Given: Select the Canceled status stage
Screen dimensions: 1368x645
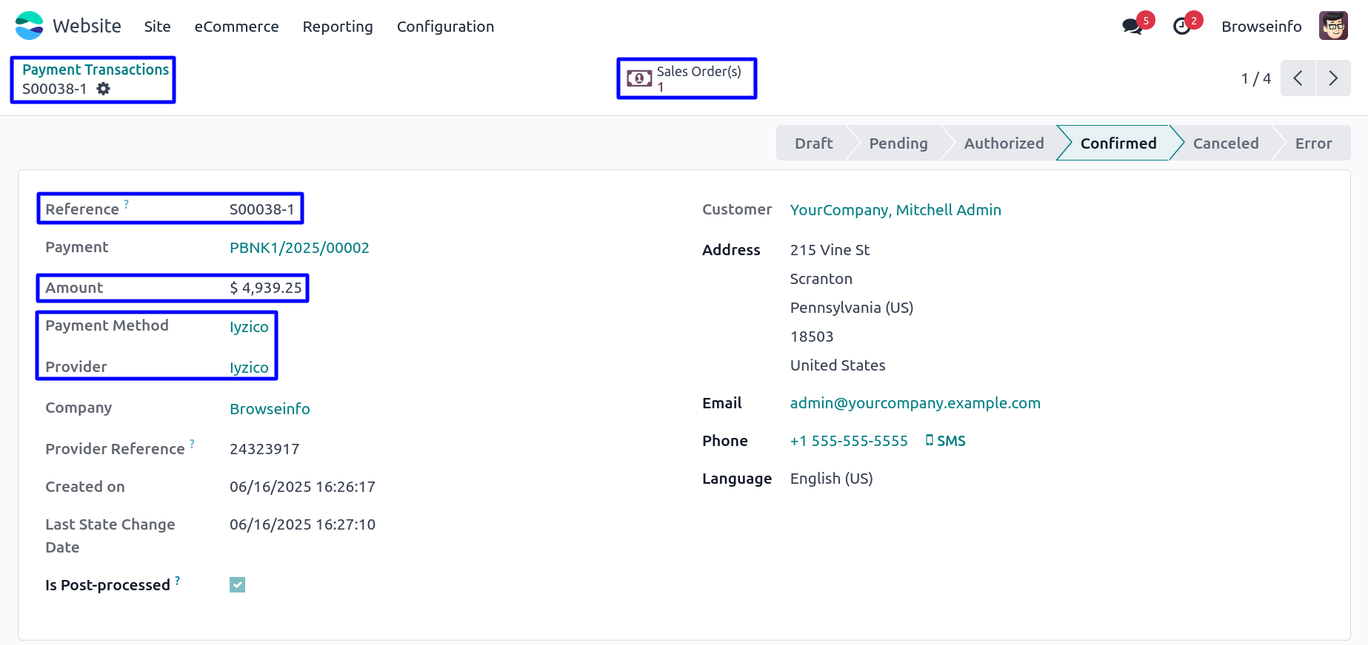Looking at the screenshot, I should 1225,143.
